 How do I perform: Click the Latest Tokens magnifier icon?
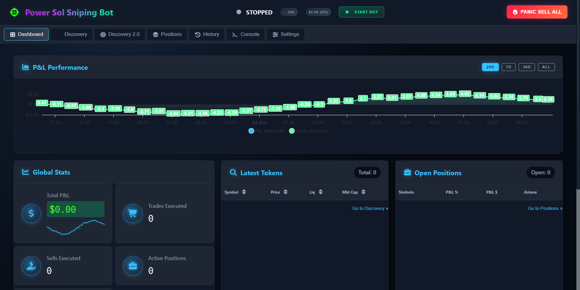(x=233, y=172)
